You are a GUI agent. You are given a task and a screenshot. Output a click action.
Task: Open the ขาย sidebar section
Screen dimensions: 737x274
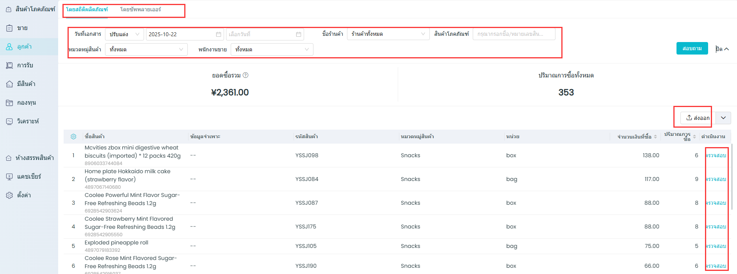(22, 28)
